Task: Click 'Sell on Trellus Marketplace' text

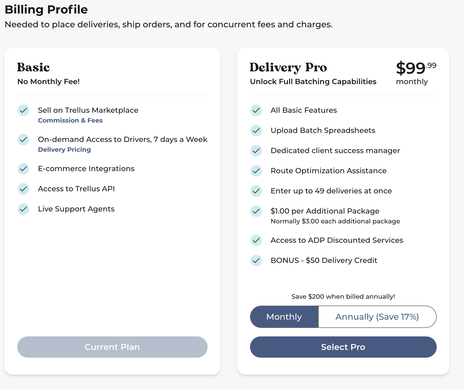Action: [88, 110]
